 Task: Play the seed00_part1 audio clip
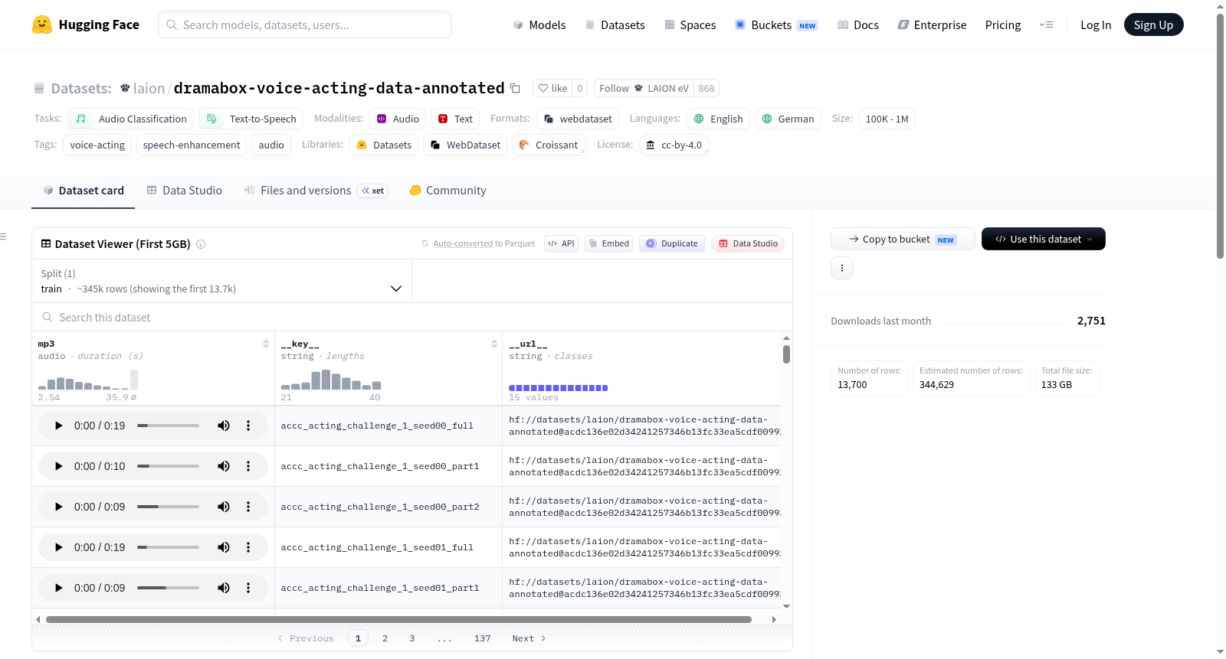point(58,466)
